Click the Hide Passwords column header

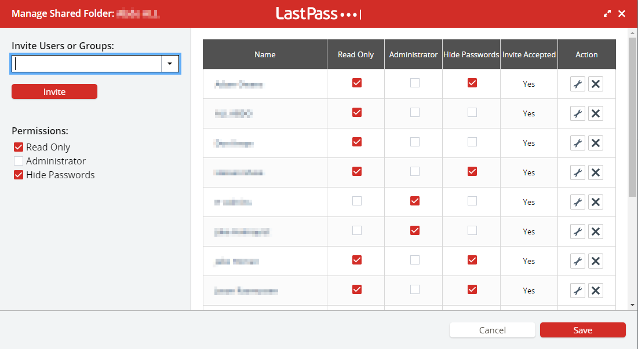coord(471,54)
